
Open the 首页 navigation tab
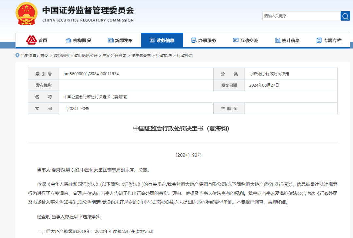37,40
